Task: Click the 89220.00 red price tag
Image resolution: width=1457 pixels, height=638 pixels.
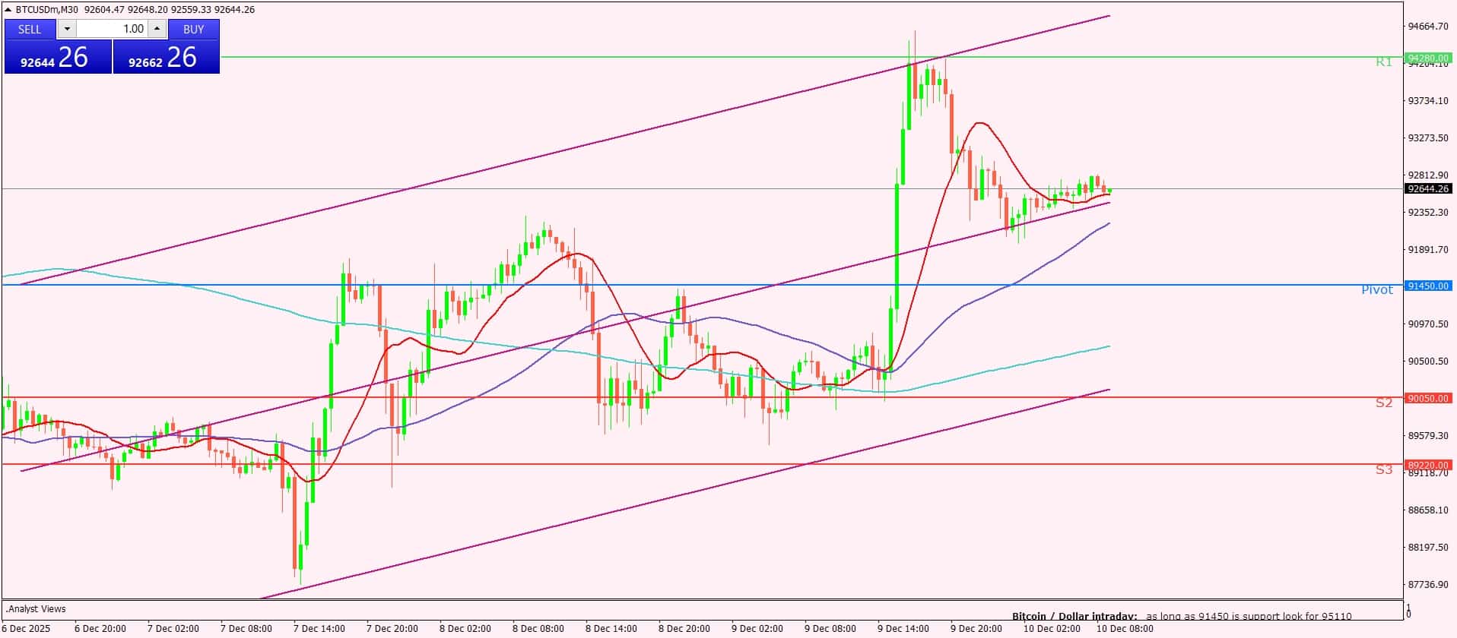Action: coord(1428,465)
